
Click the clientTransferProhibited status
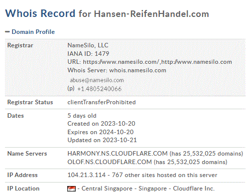[x=102, y=102]
